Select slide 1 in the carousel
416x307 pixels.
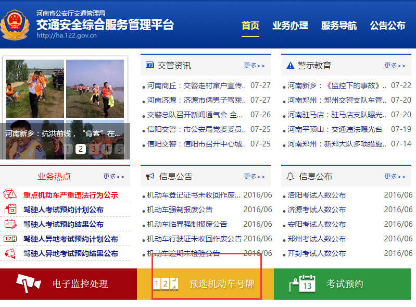pyautogui.click(x=68, y=149)
